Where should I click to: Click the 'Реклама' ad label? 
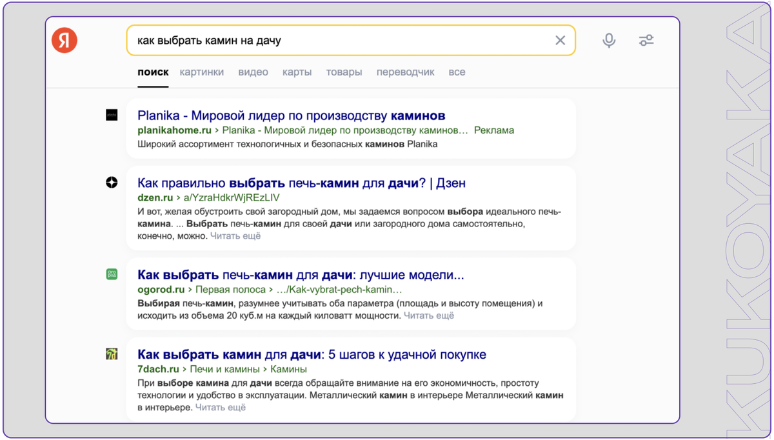[494, 130]
